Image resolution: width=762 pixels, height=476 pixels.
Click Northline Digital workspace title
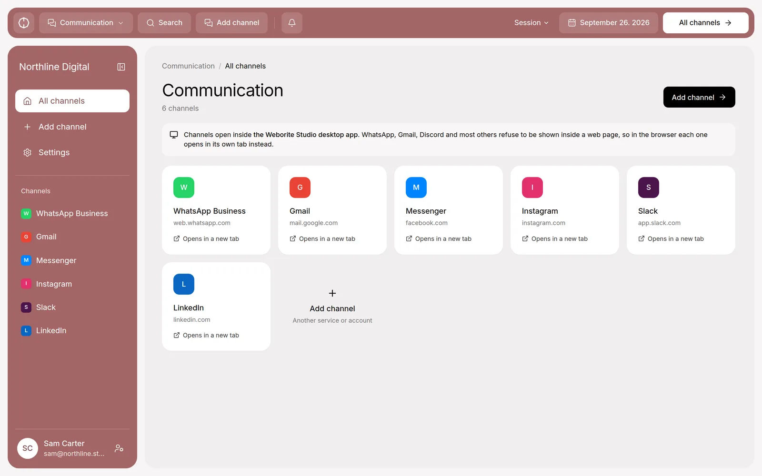(x=54, y=67)
